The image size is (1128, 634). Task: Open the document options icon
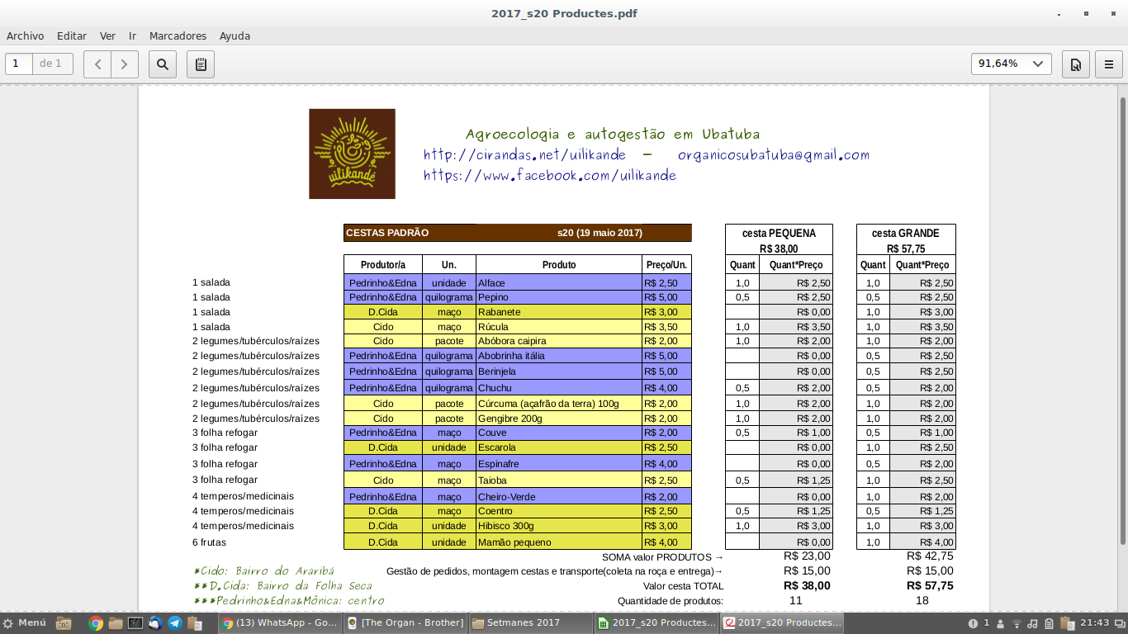pyautogui.click(x=1075, y=64)
